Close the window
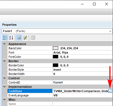Screen dimensions: 113x106 pyautogui.click(x=107, y=4)
